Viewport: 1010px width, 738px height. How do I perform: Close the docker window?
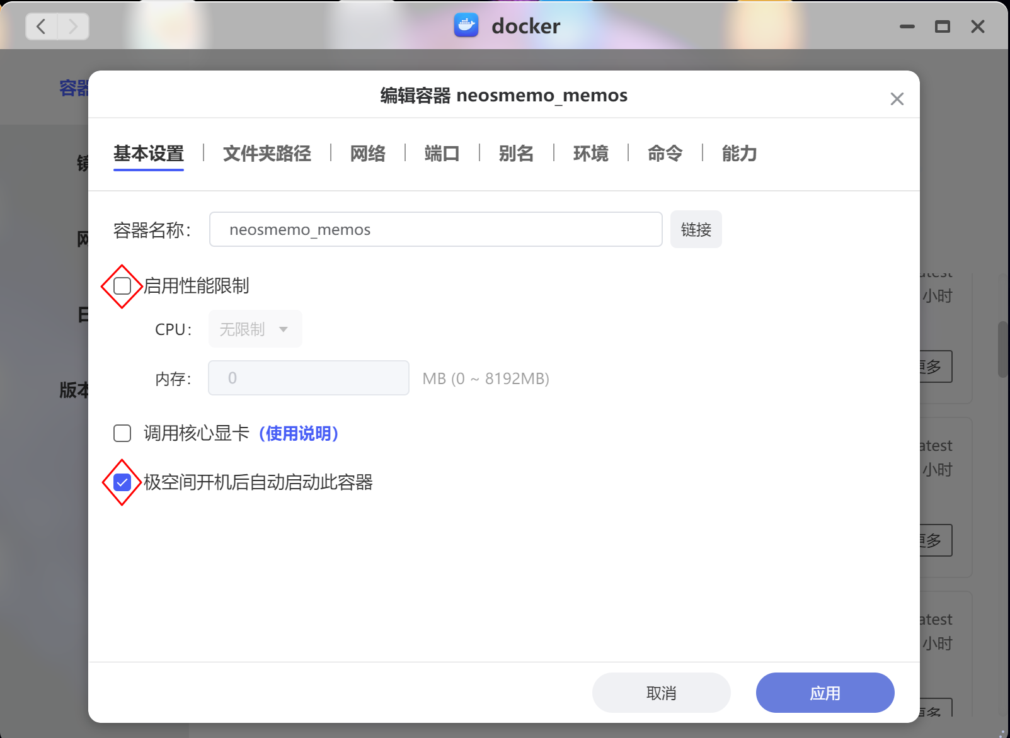tap(978, 26)
